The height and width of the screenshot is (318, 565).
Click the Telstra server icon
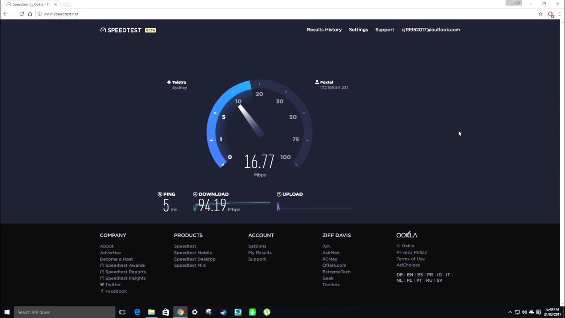tap(169, 82)
